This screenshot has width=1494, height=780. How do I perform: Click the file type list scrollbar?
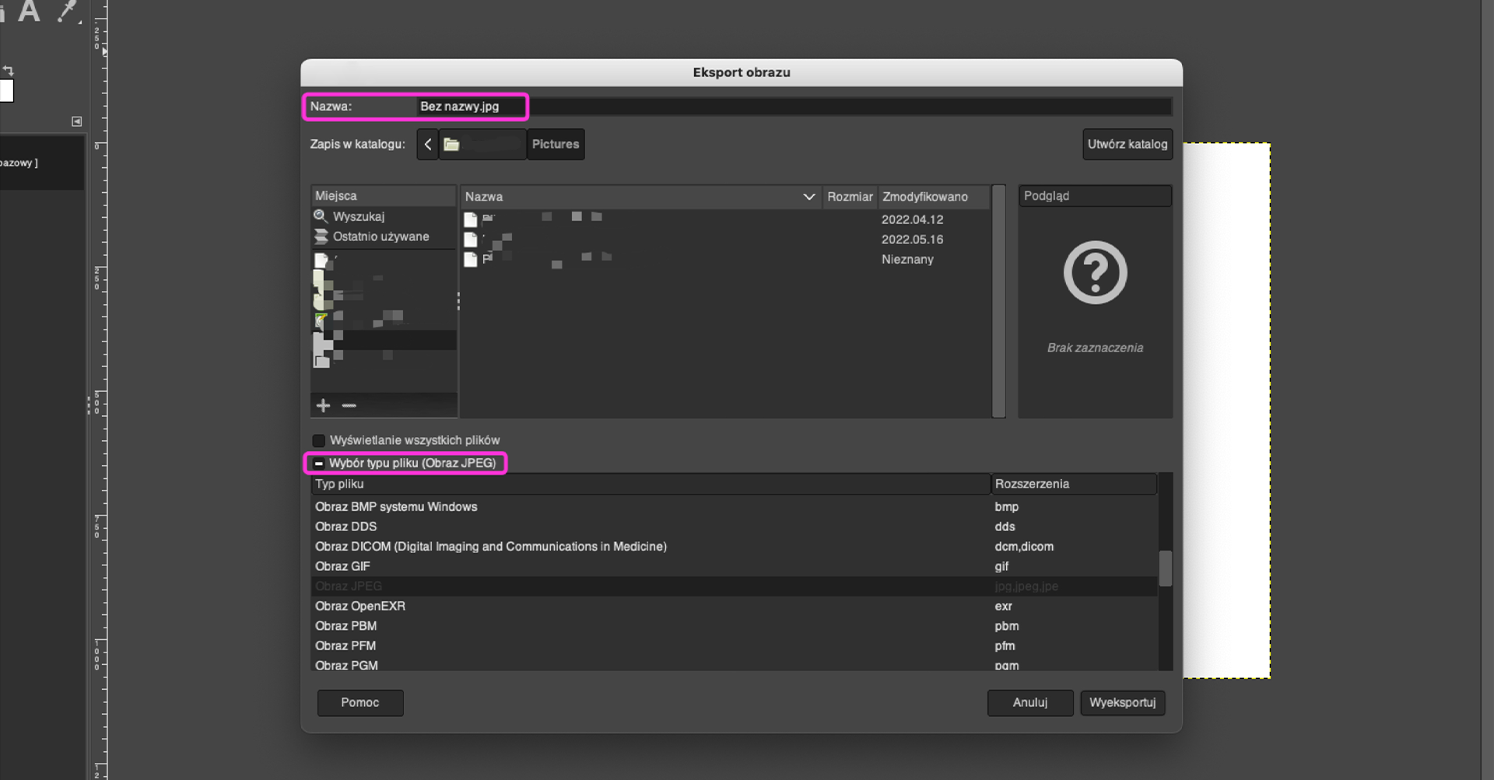coord(1165,568)
